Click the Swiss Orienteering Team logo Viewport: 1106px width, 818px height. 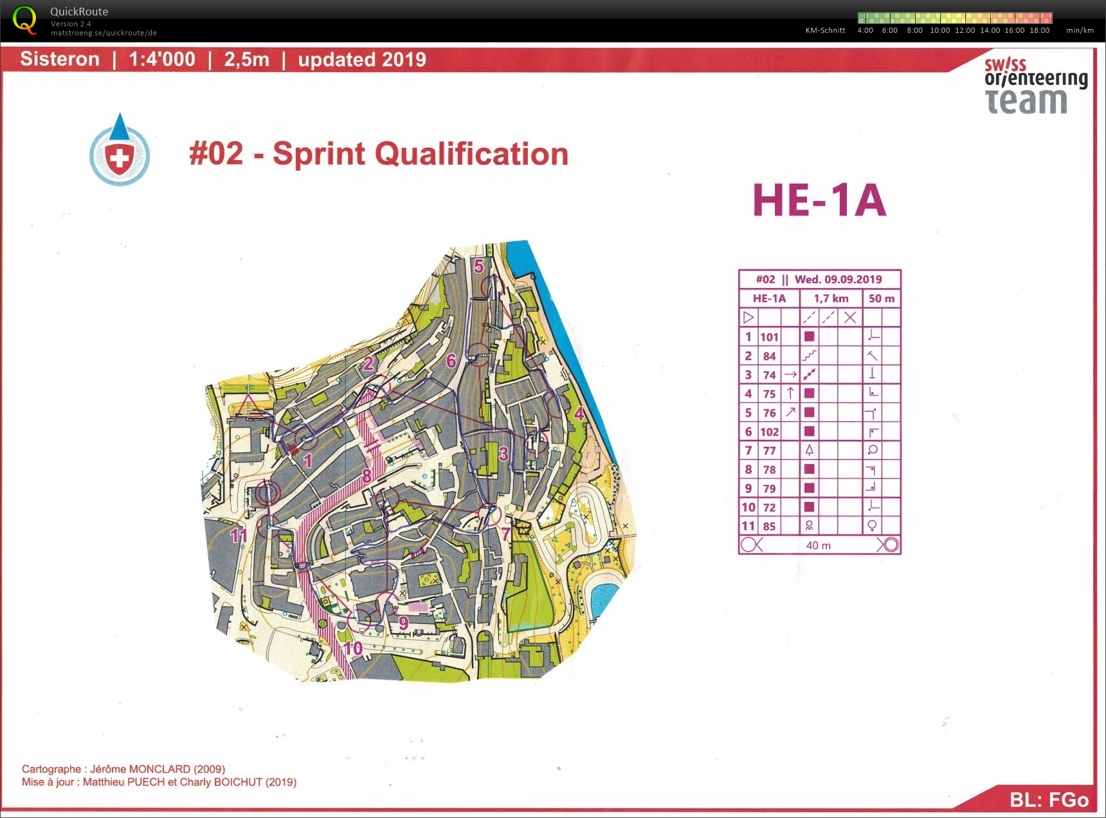point(1035,86)
